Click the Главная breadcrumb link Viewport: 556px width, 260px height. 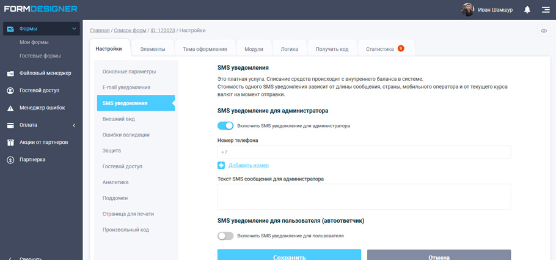click(100, 31)
